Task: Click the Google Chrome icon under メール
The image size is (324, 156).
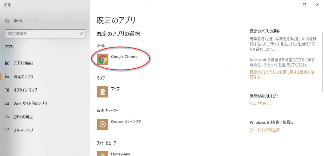Action: [x=102, y=59]
